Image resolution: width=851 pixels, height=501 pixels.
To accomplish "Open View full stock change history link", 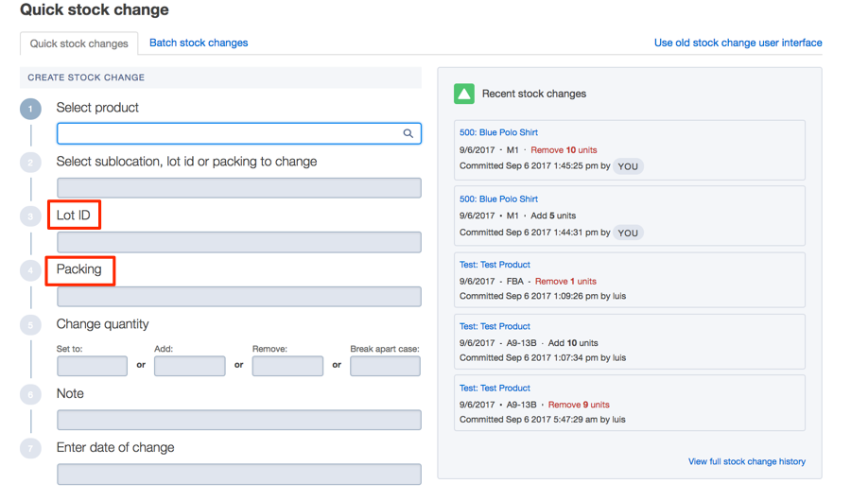I will tap(747, 461).
